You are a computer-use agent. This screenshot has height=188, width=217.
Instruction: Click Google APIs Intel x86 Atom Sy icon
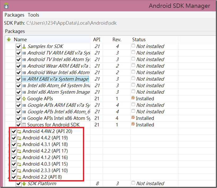point(24,118)
